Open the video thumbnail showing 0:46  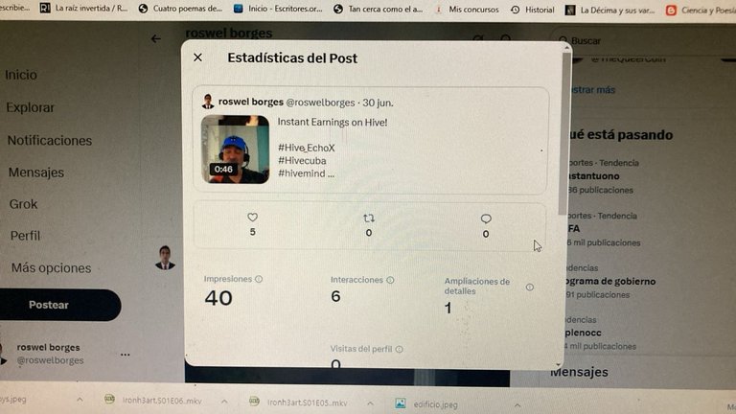(x=235, y=149)
